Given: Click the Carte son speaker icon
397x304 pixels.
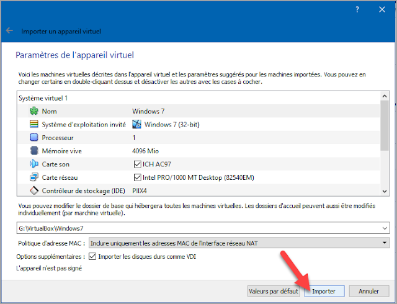Looking at the screenshot, I should click(x=34, y=164).
